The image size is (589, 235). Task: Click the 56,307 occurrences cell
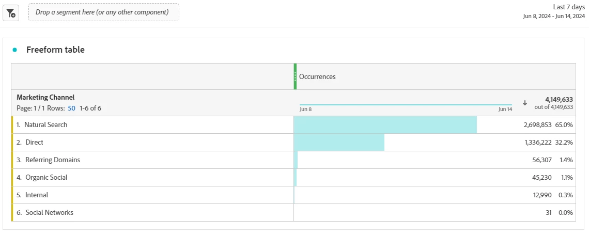coord(542,160)
